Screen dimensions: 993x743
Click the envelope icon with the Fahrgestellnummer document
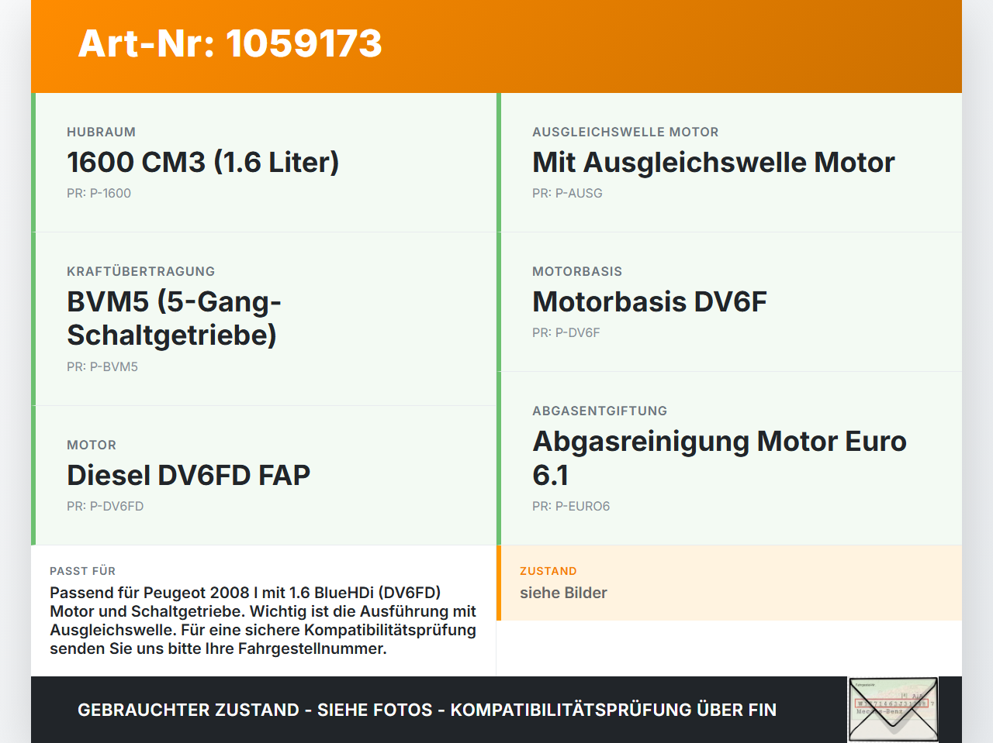893,710
